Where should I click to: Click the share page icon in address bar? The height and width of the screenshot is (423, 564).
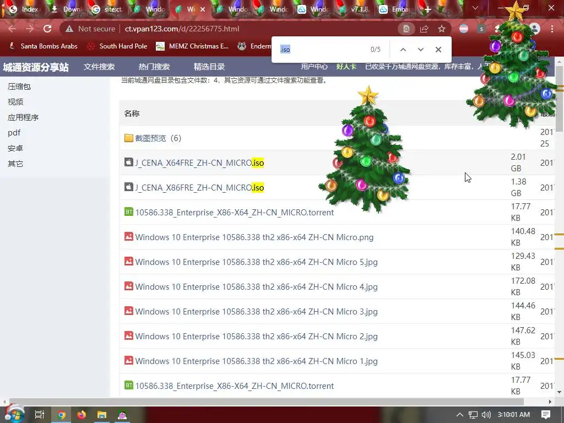click(x=424, y=29)
